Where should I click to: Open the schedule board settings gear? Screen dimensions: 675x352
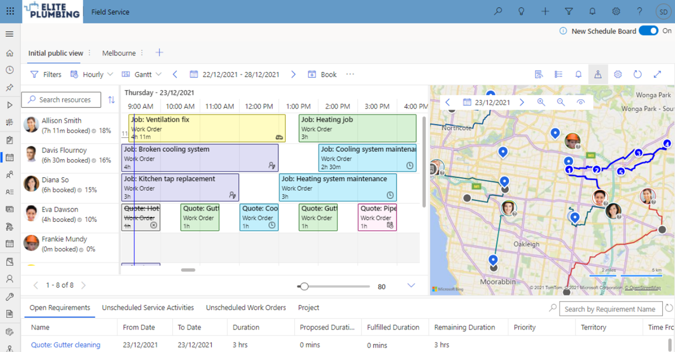[x=618, y=74]
